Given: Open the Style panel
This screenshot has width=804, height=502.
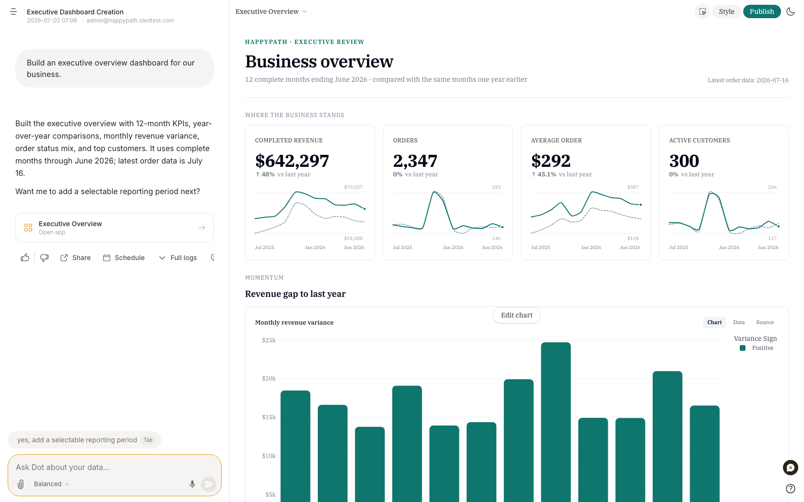Looking at the screenshot, I should [x=726, y=11].
